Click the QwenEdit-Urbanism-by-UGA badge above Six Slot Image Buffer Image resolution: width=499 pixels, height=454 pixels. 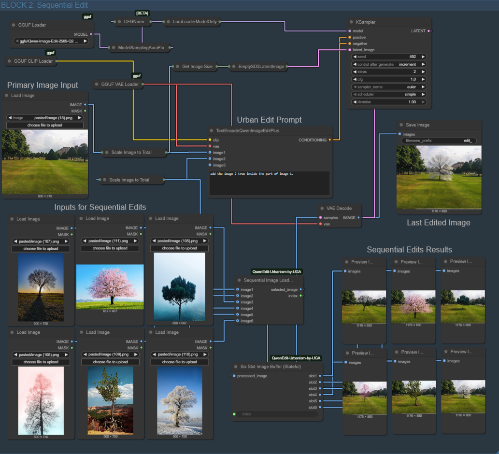[296, 358]
